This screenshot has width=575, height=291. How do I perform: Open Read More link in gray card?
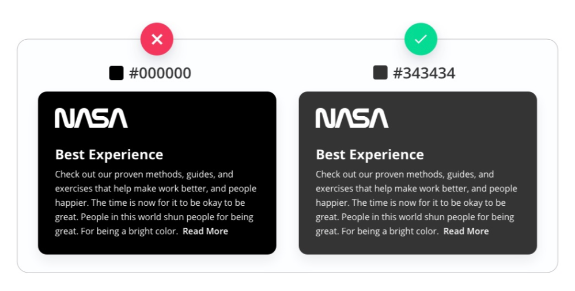[466, 231]
